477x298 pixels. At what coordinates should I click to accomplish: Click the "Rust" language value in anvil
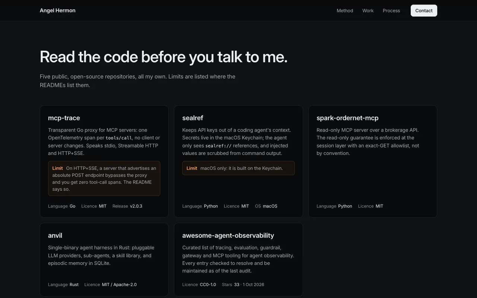point(74,285)
